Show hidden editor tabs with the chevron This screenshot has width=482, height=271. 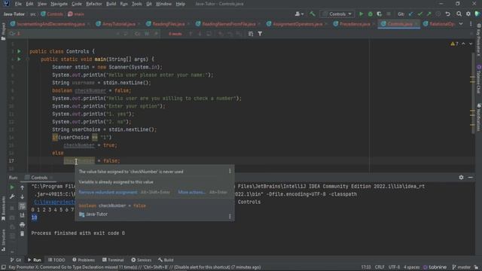tap(461, 23)
